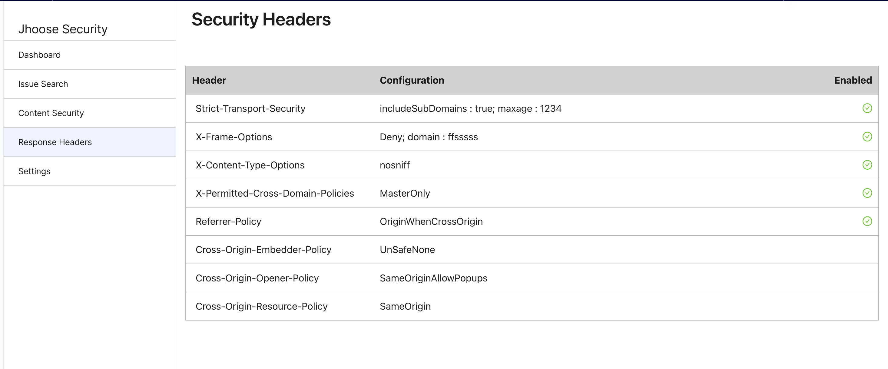
Task: Click Referrer-Policy enabled check icon
Action: (x=867, y=221)
